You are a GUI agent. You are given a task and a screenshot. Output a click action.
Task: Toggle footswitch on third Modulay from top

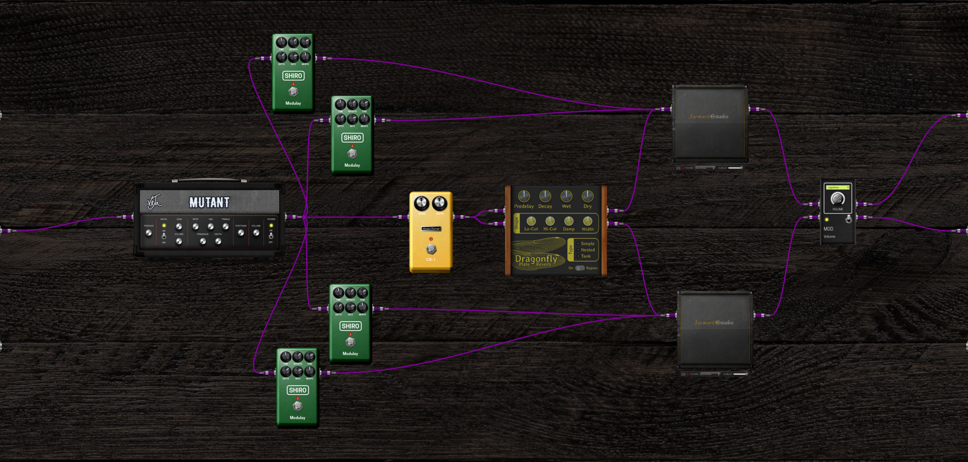(x=350, y=342)
